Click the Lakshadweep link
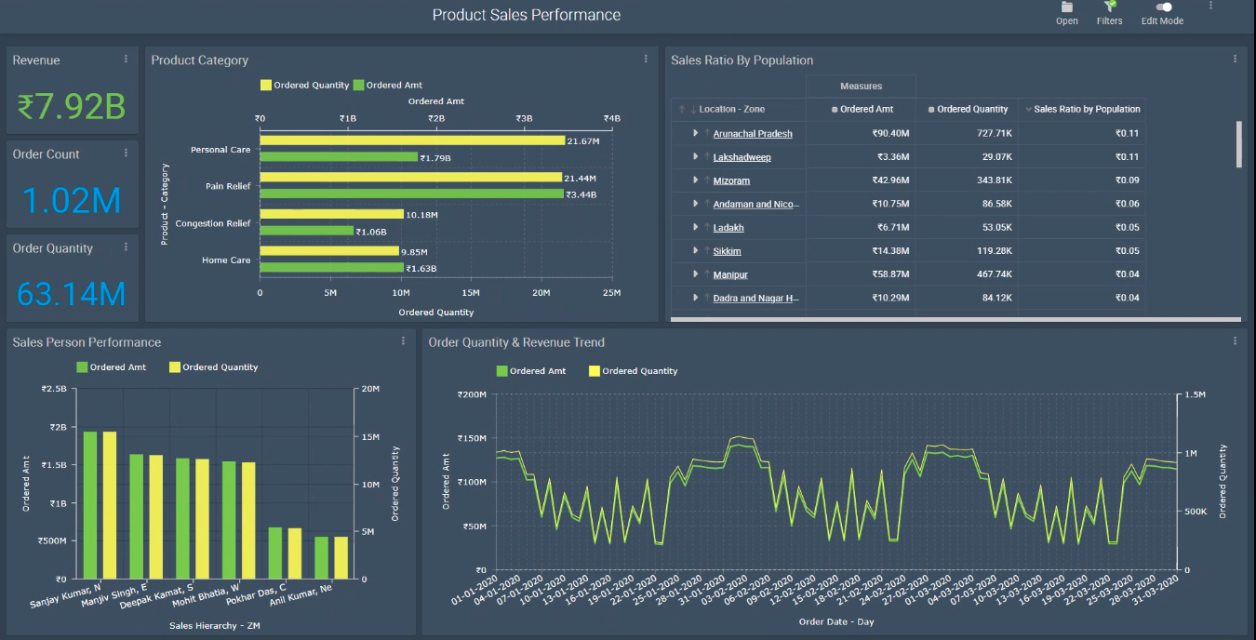The width and height of the screenshot is (1256, 640). click(742, 157)
